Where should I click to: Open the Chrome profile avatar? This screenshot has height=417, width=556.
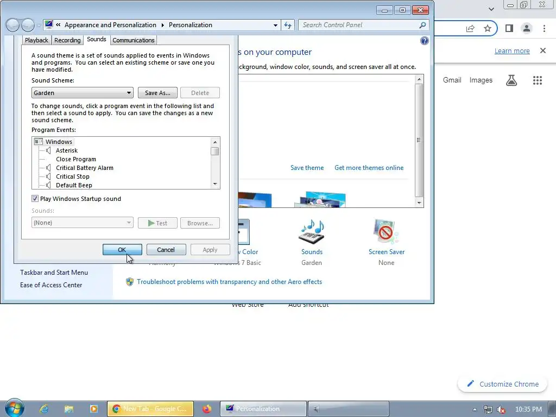point(527,28)
